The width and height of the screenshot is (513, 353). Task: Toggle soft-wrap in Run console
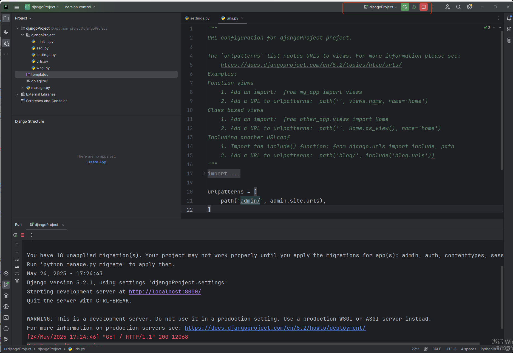[x=17, y=259]
